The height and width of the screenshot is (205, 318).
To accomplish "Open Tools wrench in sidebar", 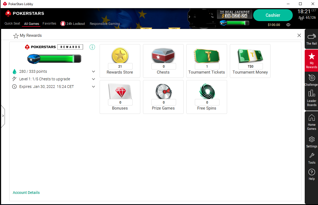I will pos(311,158).
